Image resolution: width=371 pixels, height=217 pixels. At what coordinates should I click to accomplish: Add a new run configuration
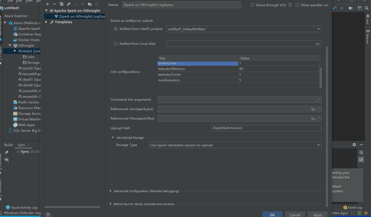point(47,4)
